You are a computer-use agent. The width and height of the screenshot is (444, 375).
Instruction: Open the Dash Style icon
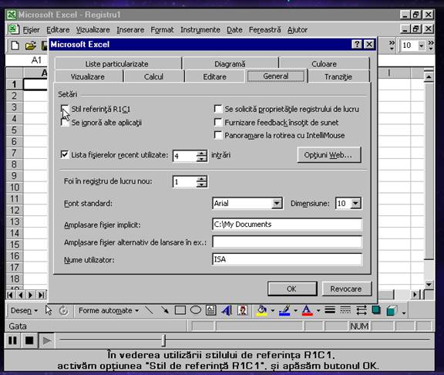coord(345,310)
